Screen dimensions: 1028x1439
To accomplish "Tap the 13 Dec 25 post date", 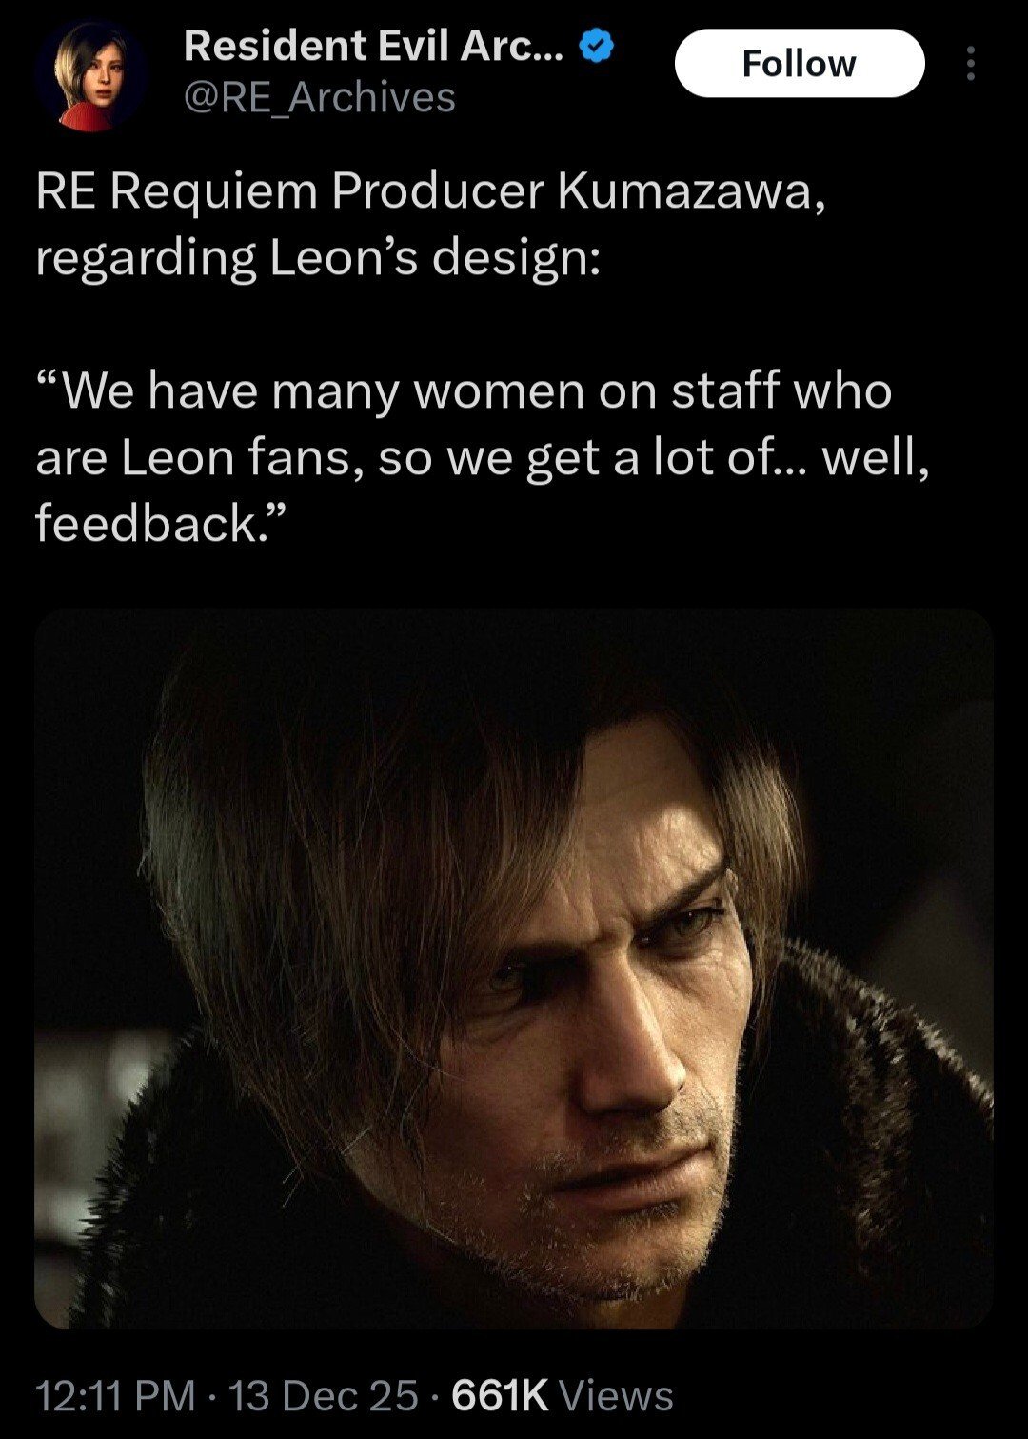I will (324, 1396).
